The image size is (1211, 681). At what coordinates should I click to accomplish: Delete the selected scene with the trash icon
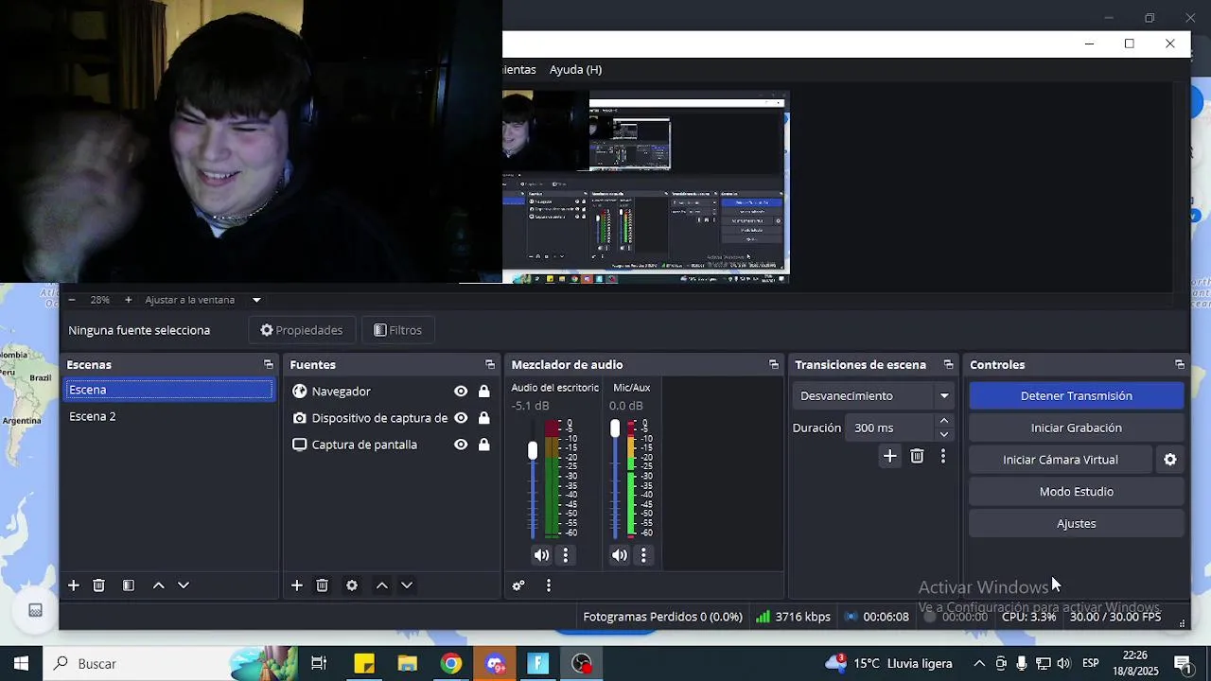[98, 585]
